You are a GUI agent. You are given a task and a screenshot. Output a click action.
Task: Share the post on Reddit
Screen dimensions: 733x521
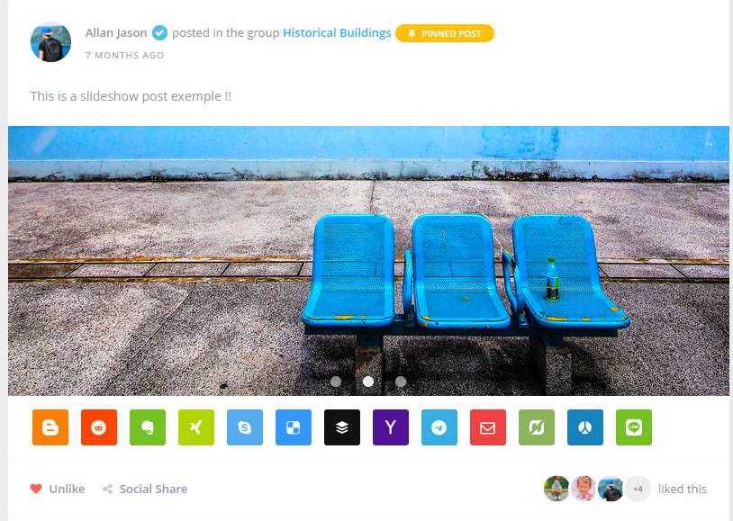click(99, 427)
